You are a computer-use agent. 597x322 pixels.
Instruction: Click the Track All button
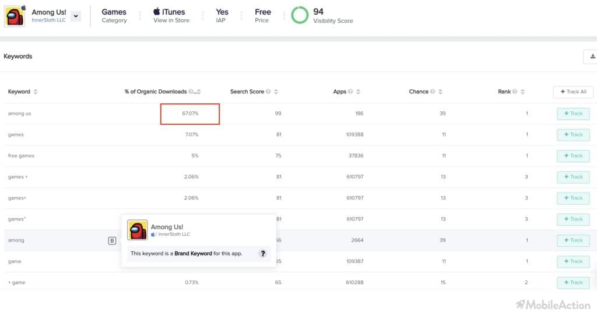click(573, 92)
